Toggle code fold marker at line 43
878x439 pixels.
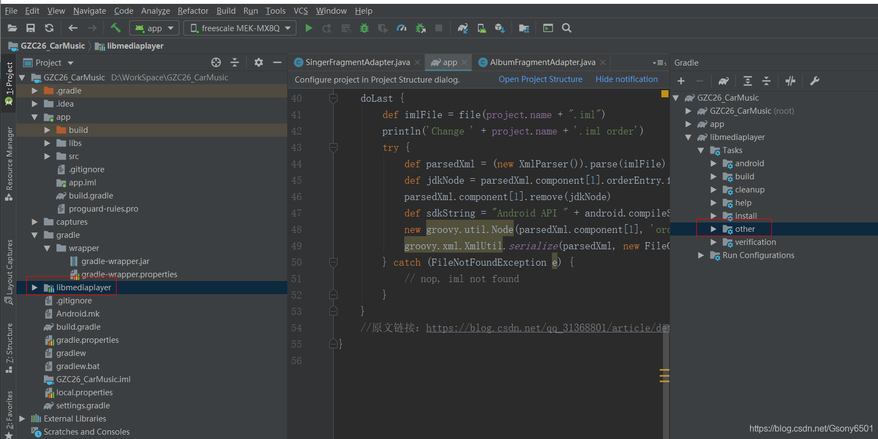[333, 148]
